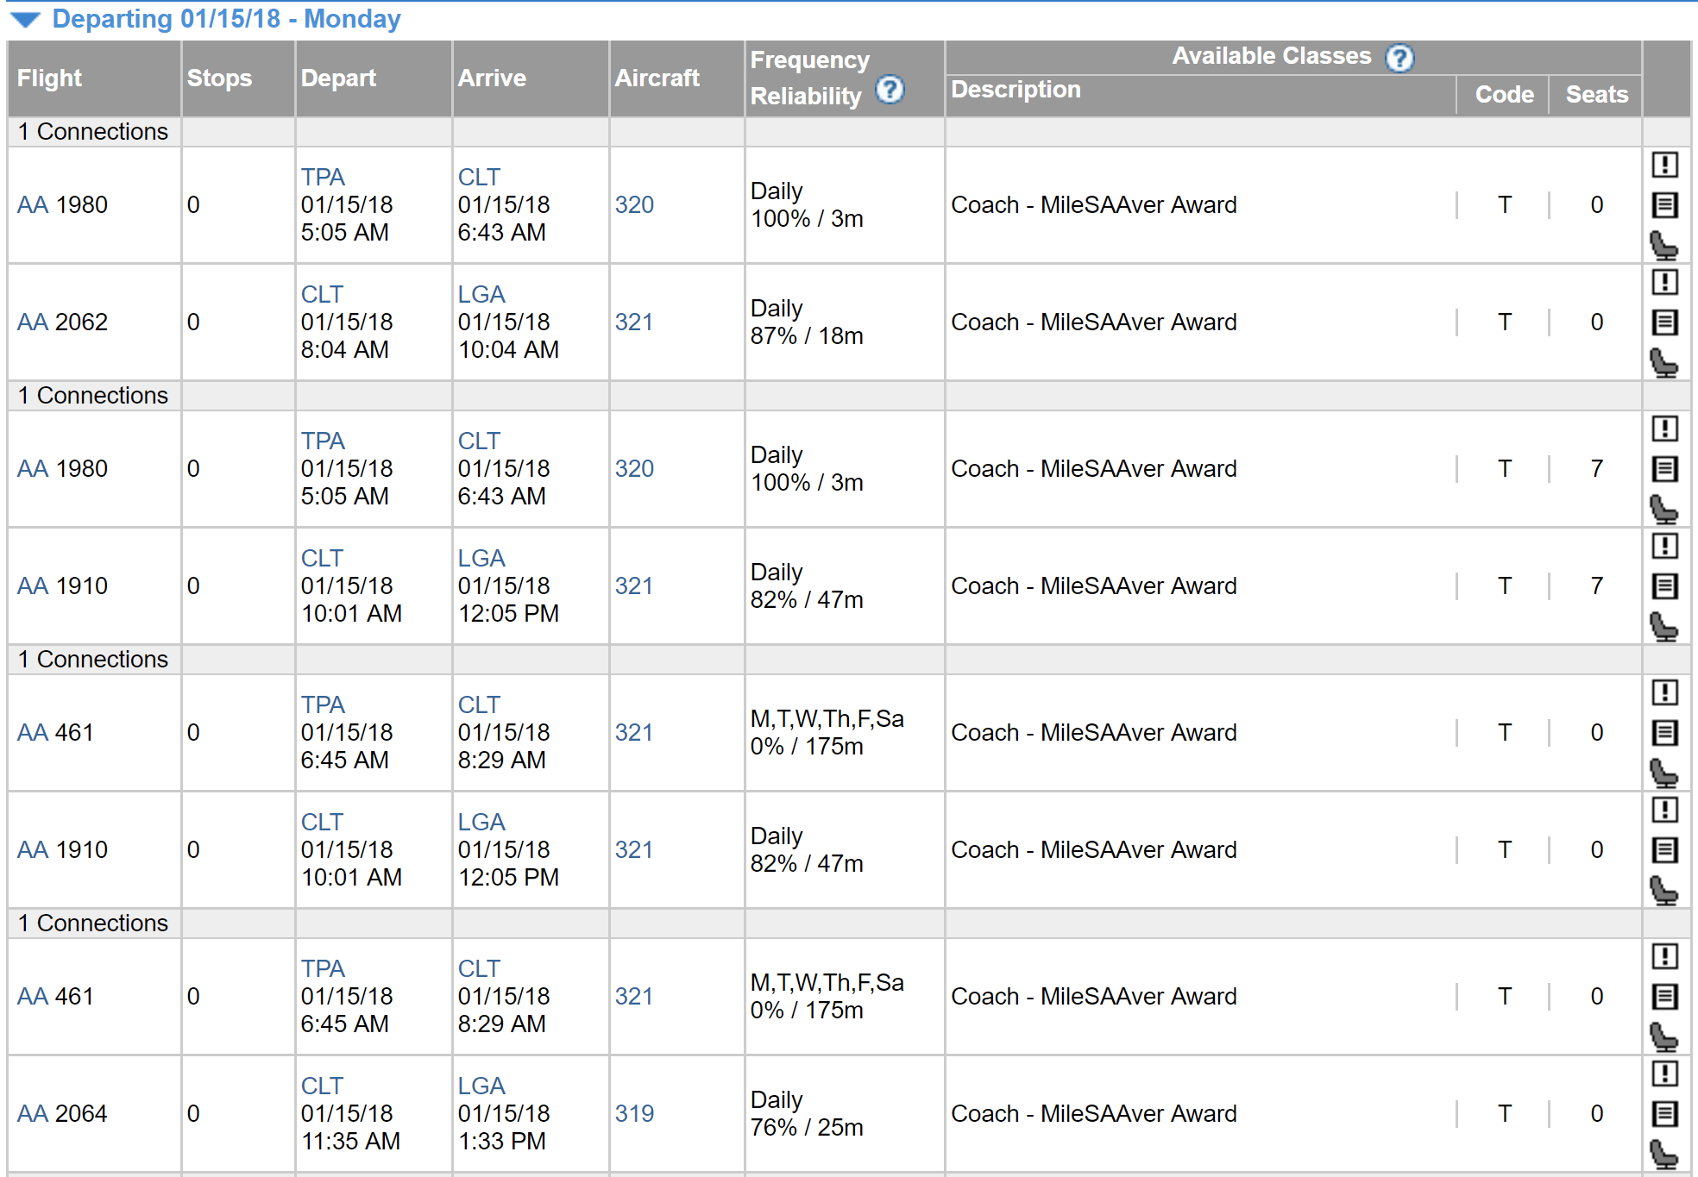The height and width of the screenshot is (1177, 1698).
Task: Open details list icon for AA 2062
Action: 1664,322
